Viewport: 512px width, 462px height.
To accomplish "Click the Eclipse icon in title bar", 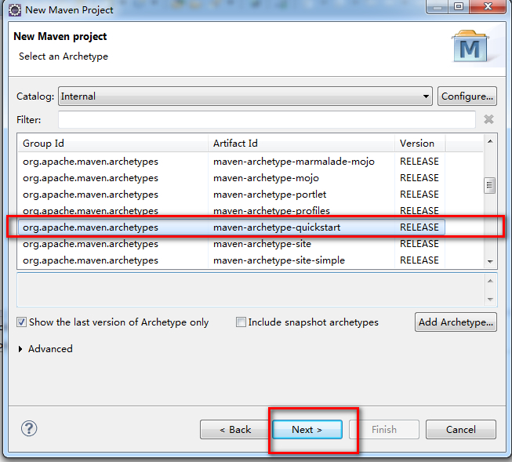I will [15, 10].
